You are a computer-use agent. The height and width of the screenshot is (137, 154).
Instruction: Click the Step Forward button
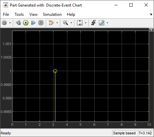click(x=33, y=23)
